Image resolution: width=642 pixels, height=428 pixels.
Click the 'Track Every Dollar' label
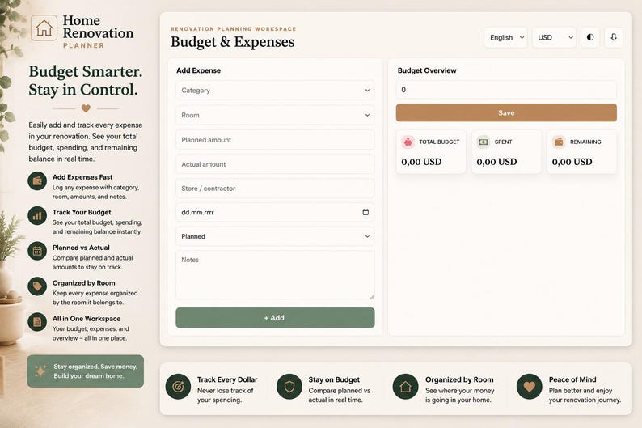tap(227, 379)
